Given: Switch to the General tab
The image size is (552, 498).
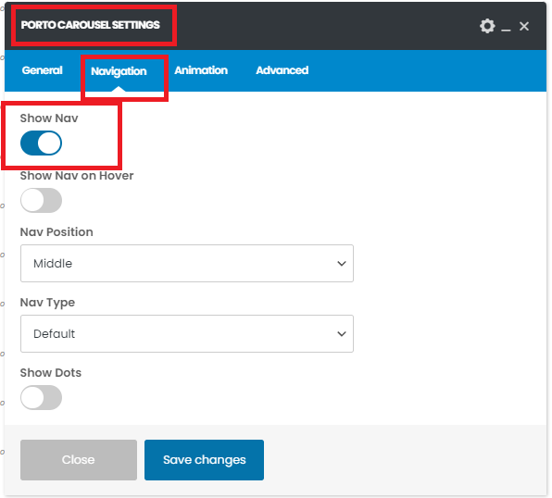Looking at the screenshot, I should pyautogui.click(x=43, y=70).
